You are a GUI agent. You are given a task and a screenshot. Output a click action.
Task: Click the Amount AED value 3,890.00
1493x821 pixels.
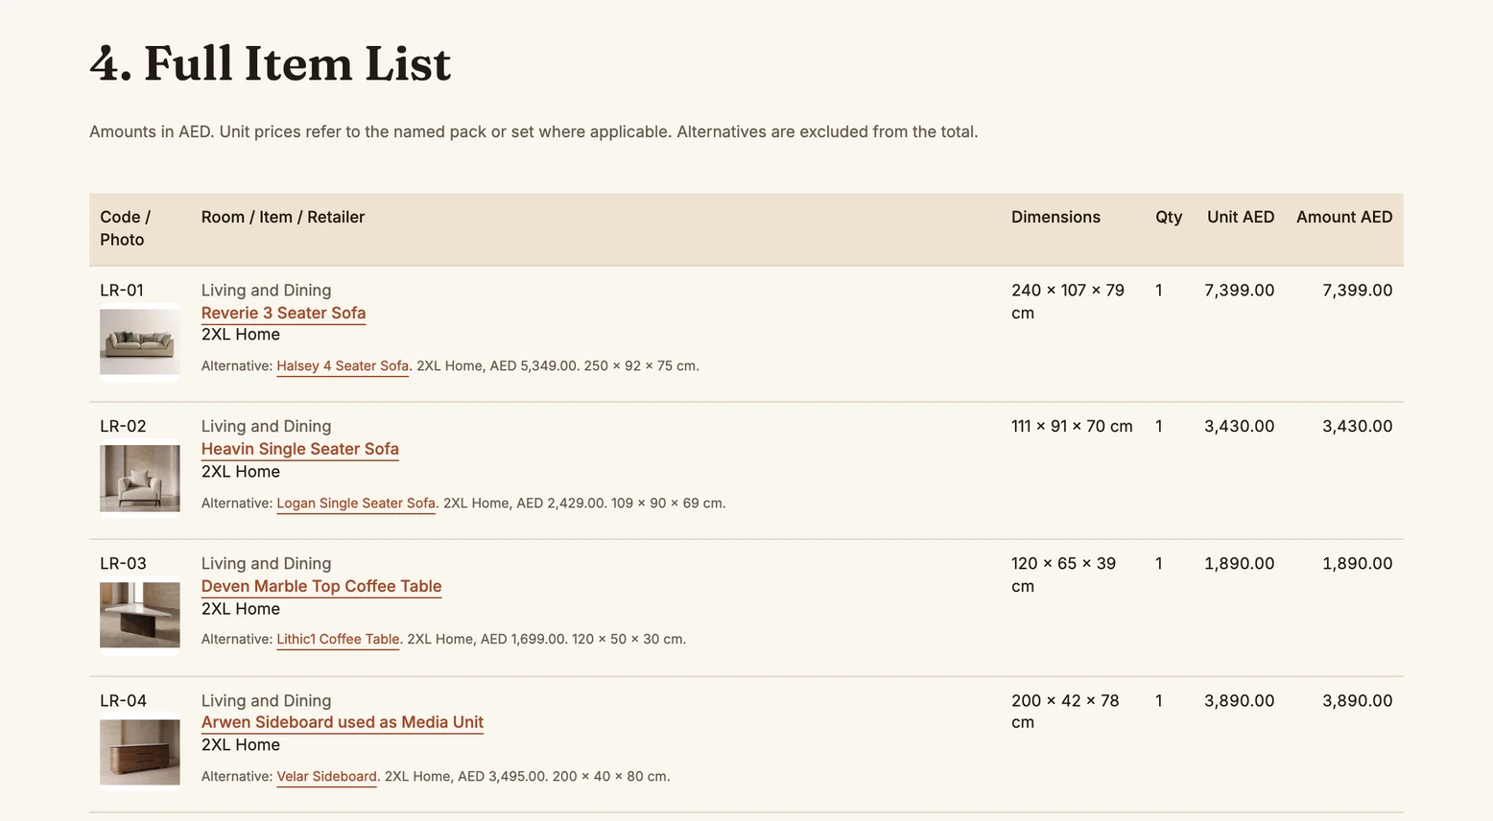tap(1358, 700)
